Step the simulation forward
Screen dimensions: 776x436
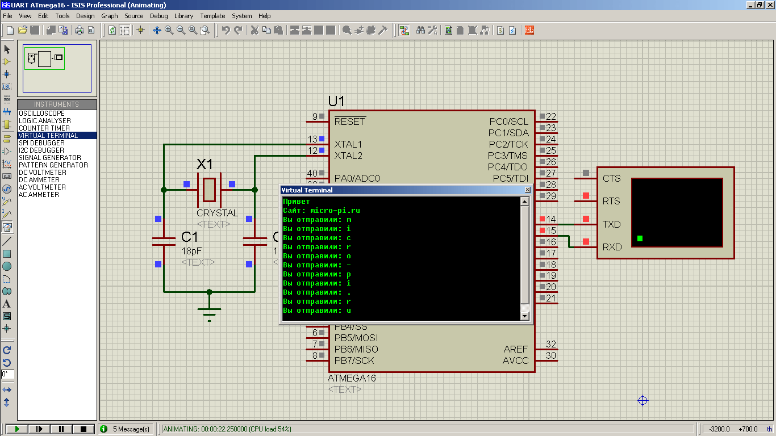(39, 429)
